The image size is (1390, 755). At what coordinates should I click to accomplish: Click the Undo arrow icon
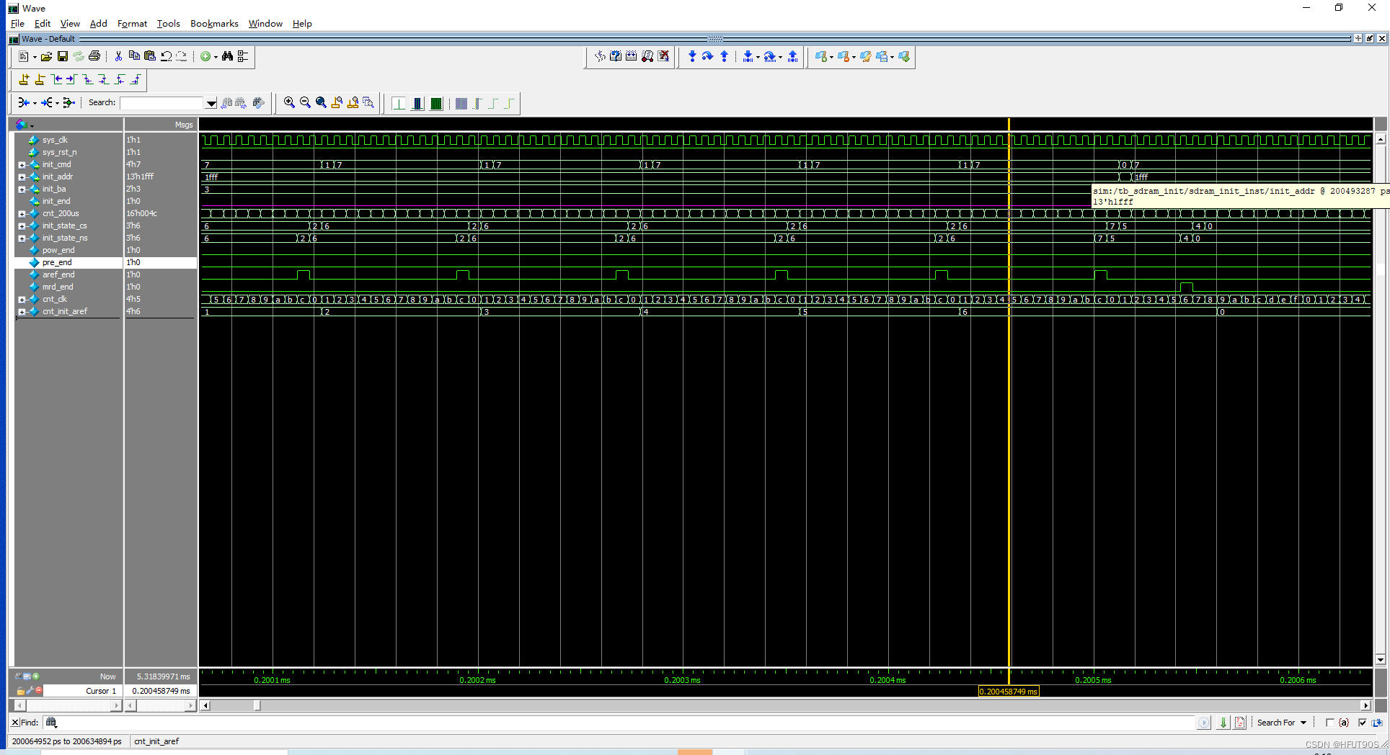(x=166, y=56)
